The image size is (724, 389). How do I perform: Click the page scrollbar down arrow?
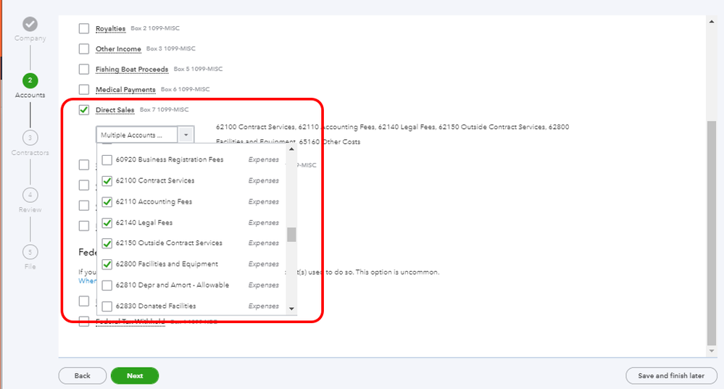coord(712,351)
